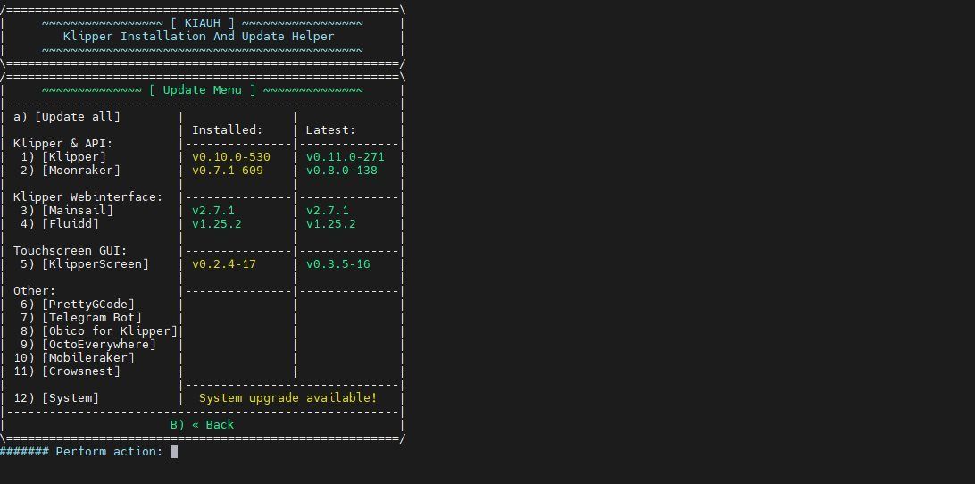Click Fluidd installed version "v1.25.2"
Screen dimensions: 975x484
tap(216, 224)
